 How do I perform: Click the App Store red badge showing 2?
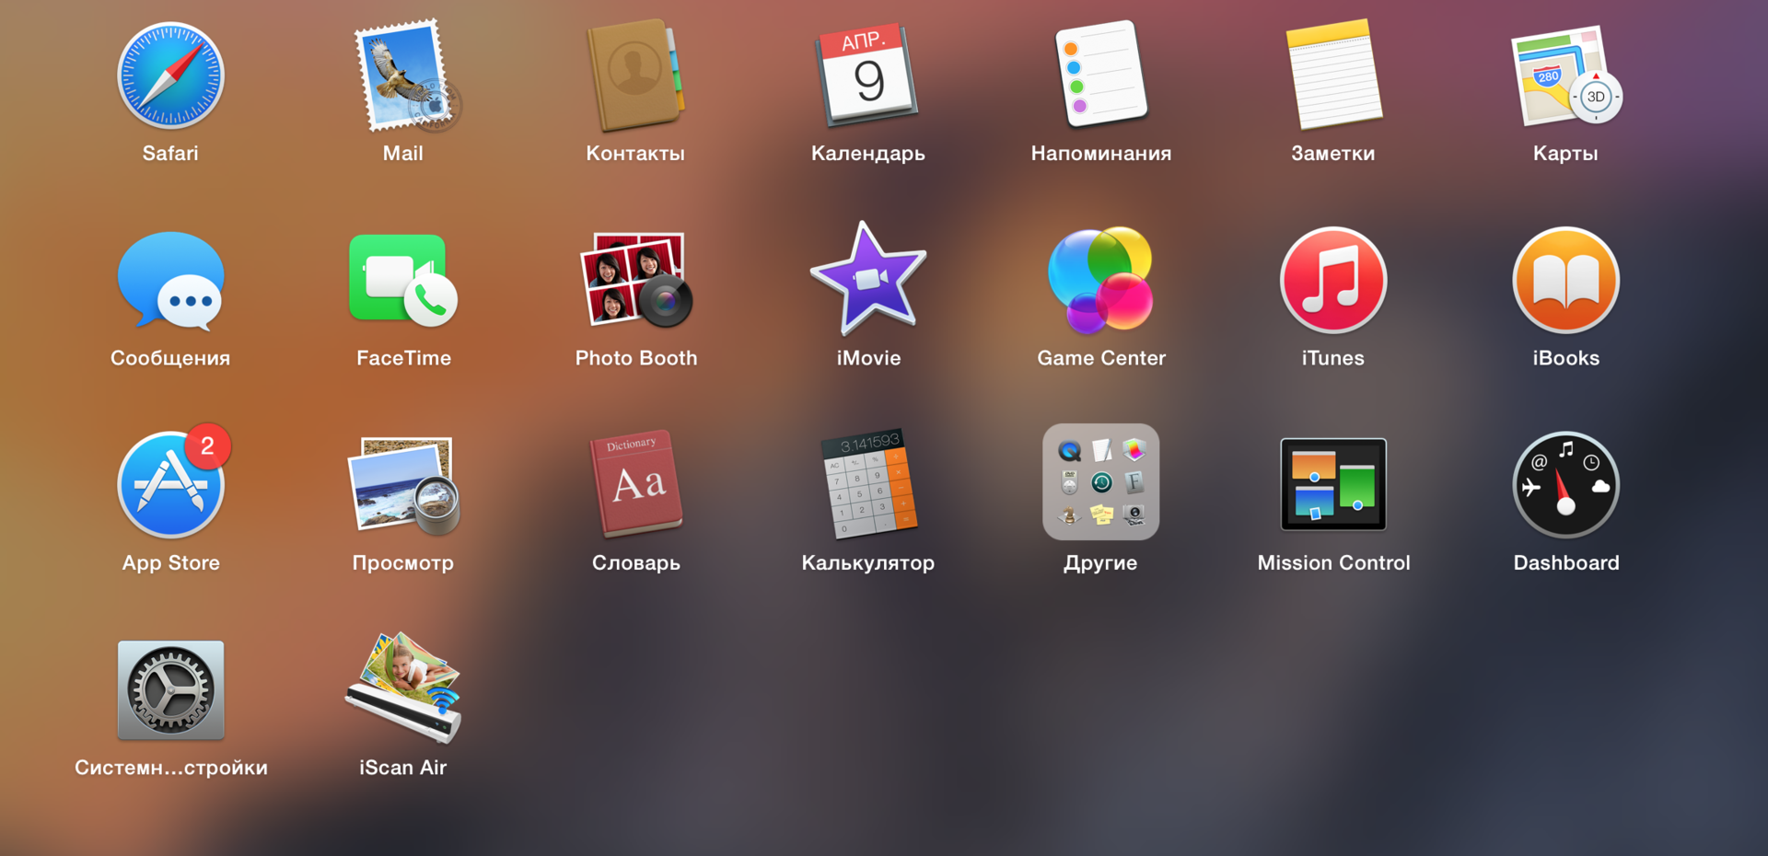click(x=207, y=446)
